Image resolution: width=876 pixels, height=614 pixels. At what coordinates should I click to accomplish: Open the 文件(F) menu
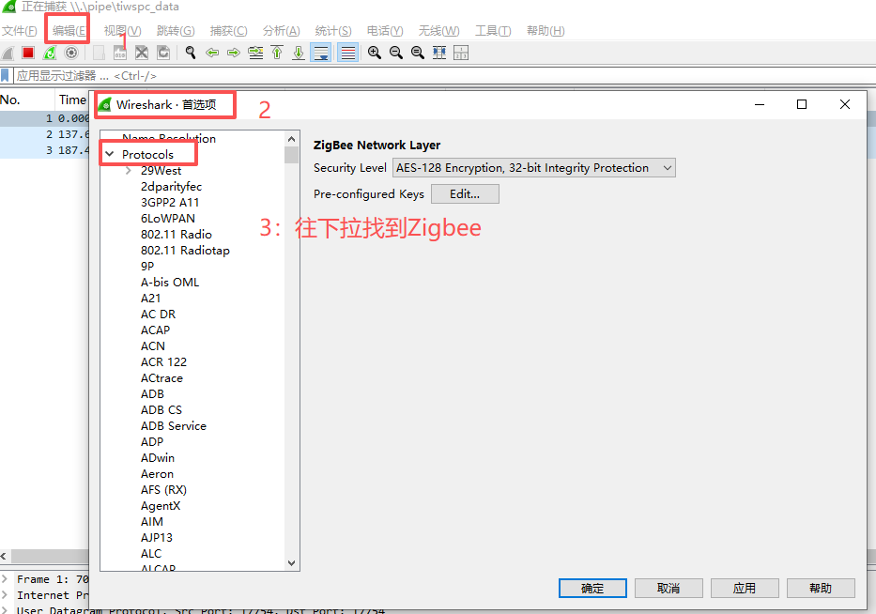pos(20,31)
